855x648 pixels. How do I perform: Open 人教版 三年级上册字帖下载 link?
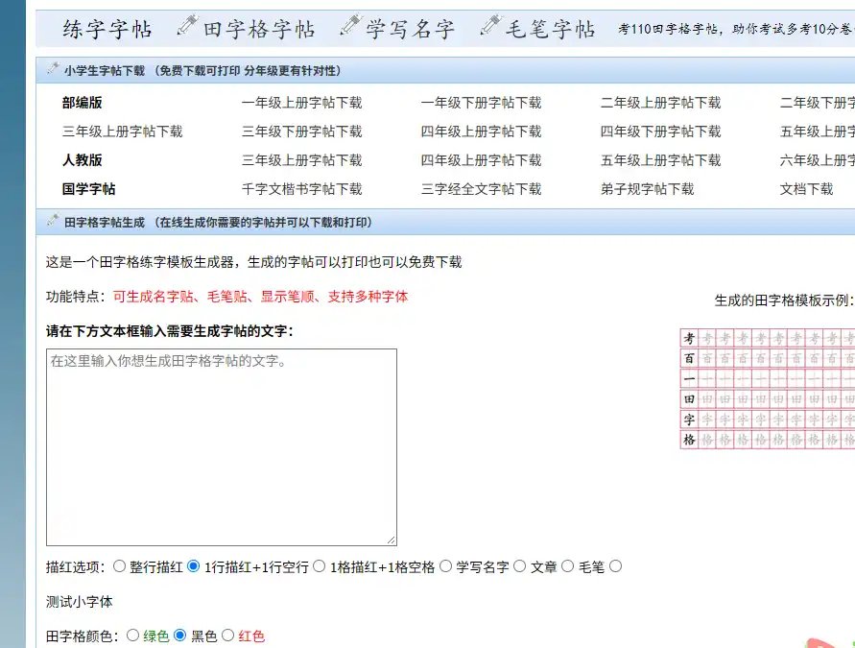(301, 160)
